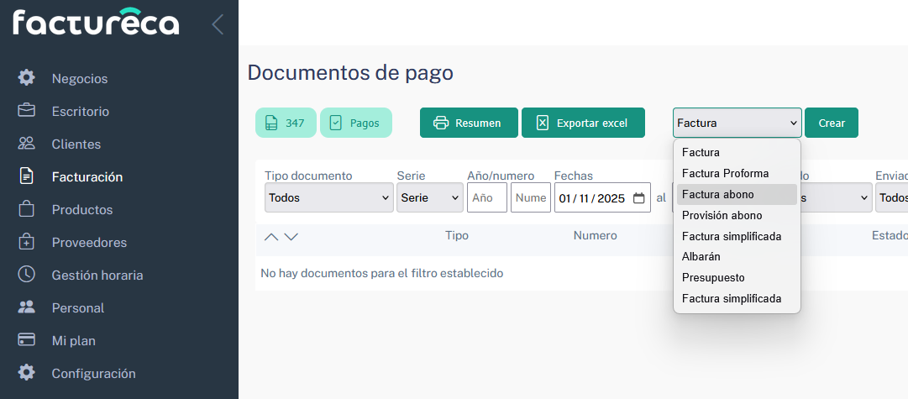Open the Serie dropdown

coord(430,197)
